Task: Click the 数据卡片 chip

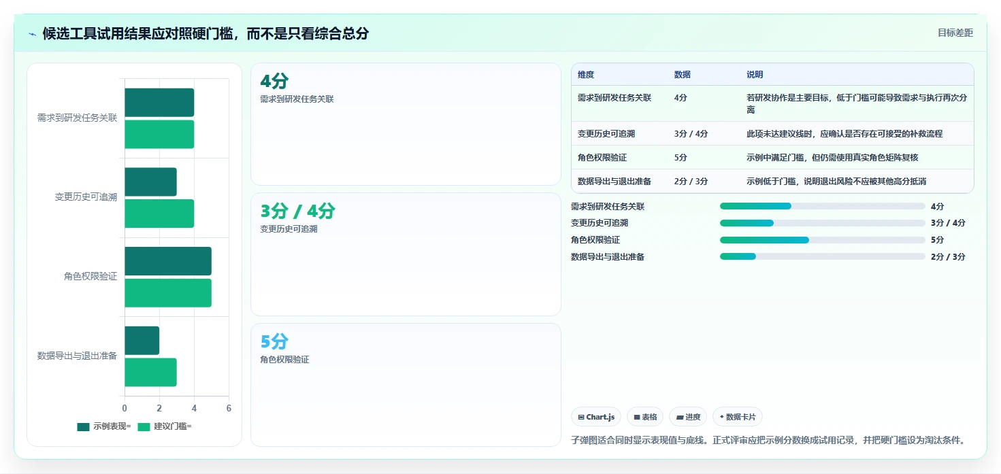Action: tap(738, 417)
